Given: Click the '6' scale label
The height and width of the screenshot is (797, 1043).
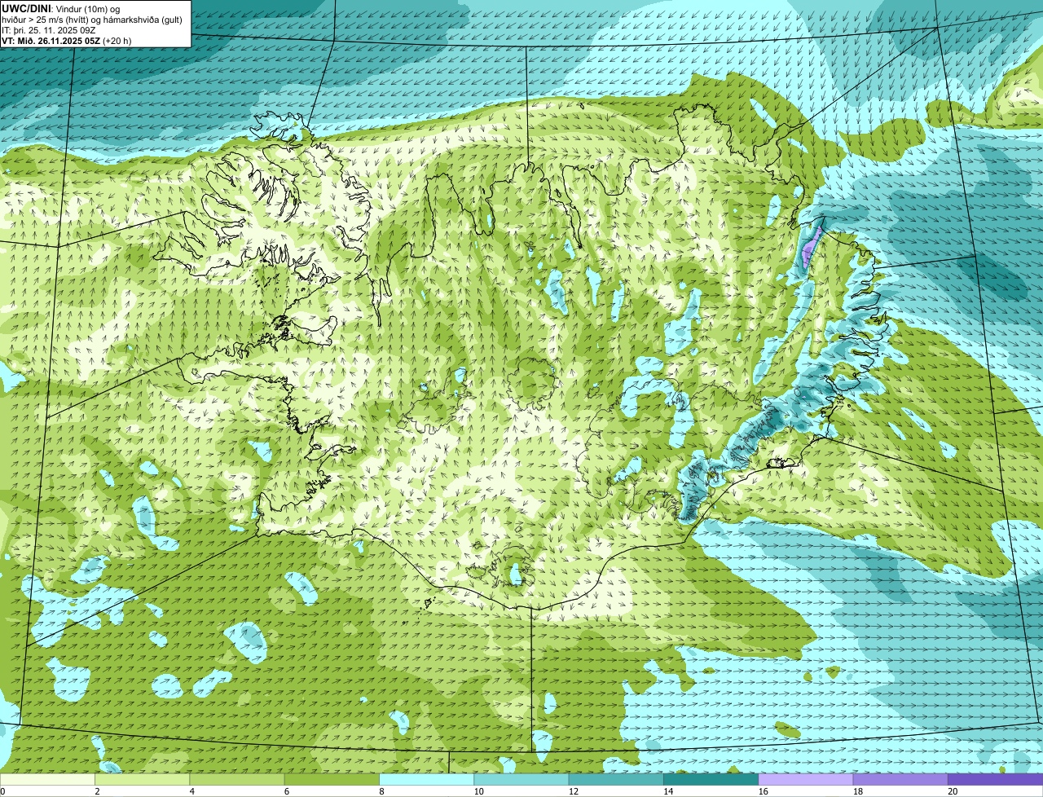Looking at the screenshot, I should (287, 791).
